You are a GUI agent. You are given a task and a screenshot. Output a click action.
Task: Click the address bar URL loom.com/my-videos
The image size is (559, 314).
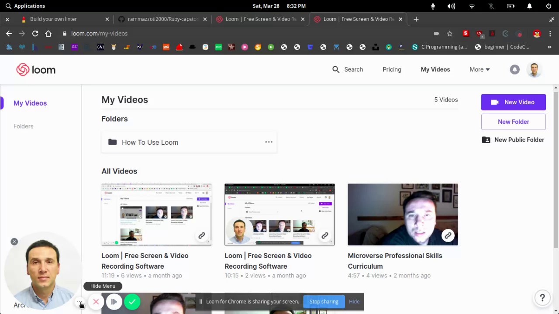[x=99, y=34]
